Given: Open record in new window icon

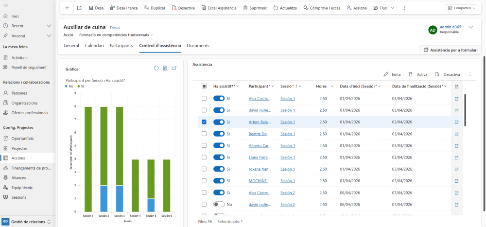Looking at the screenshot, I should [79, 8].
